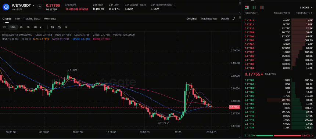Viewport: 316px width, 139px height.
Task: Click the WET token logo icon
Action: coord(6,7)
